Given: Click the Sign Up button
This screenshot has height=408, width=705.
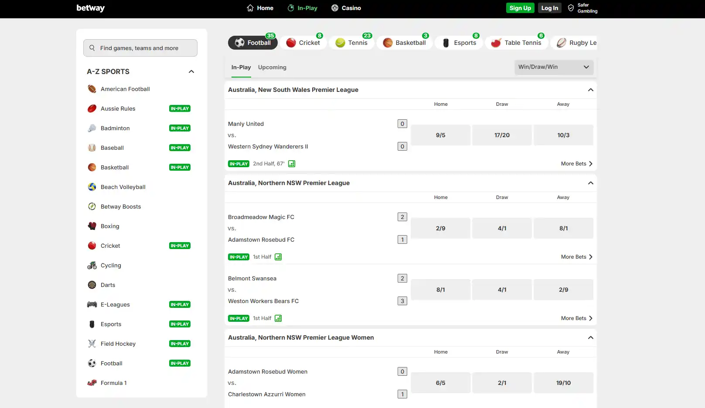Looking at the screenshot, I should (520, 8).
